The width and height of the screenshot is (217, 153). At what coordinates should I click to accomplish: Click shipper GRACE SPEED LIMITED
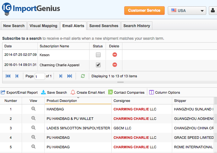pyautogui.click(x=194, y=138)
